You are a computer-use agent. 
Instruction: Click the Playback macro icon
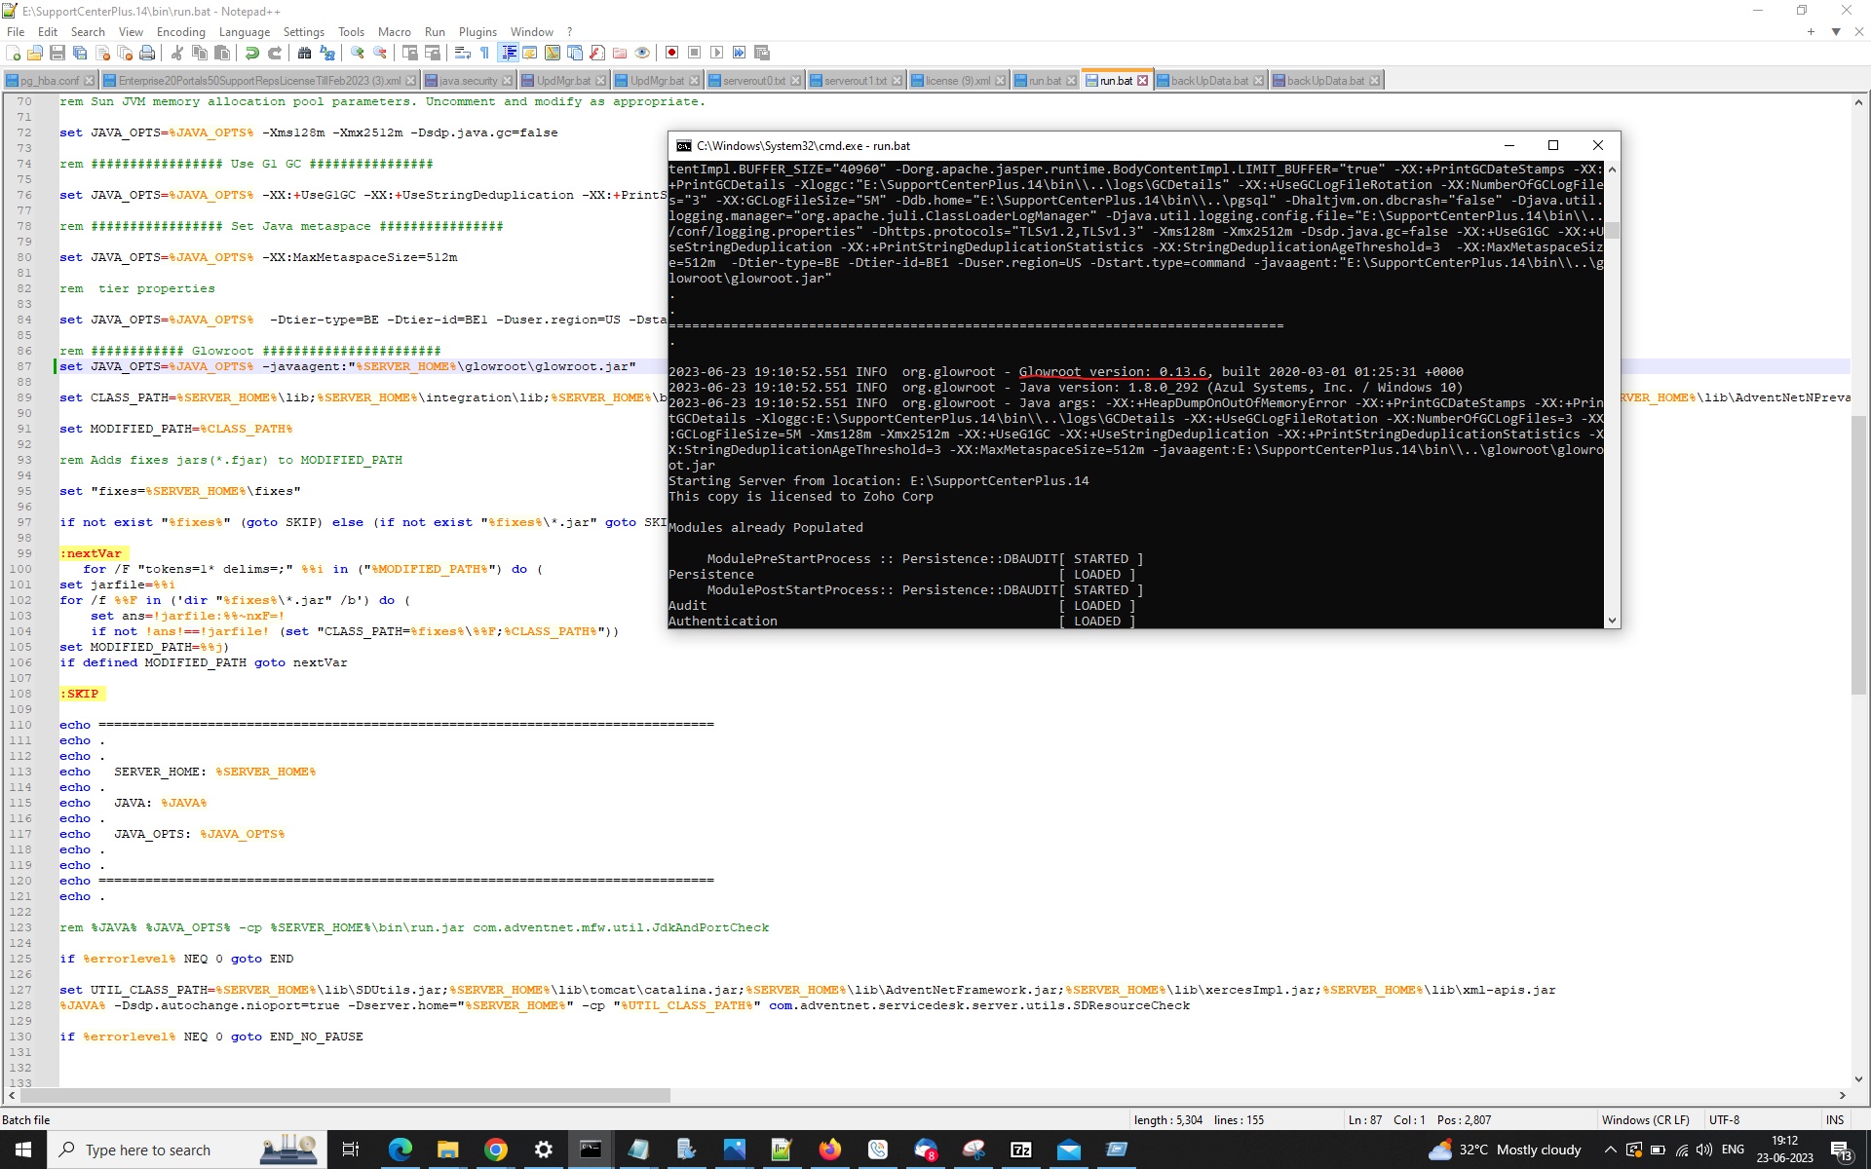coord(716,53)
